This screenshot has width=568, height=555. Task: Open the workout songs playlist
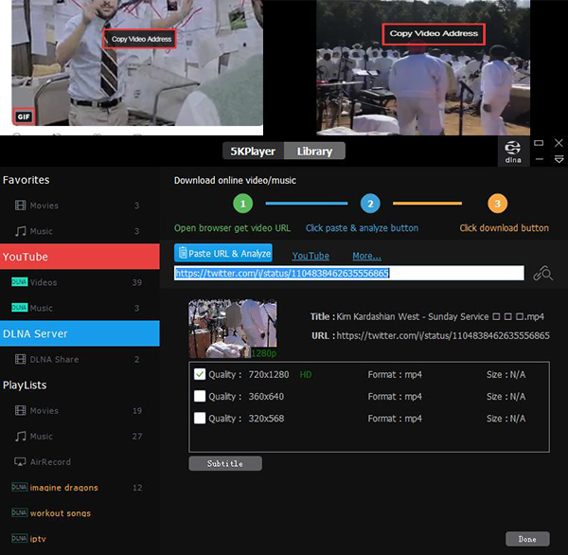pos(80,513)
